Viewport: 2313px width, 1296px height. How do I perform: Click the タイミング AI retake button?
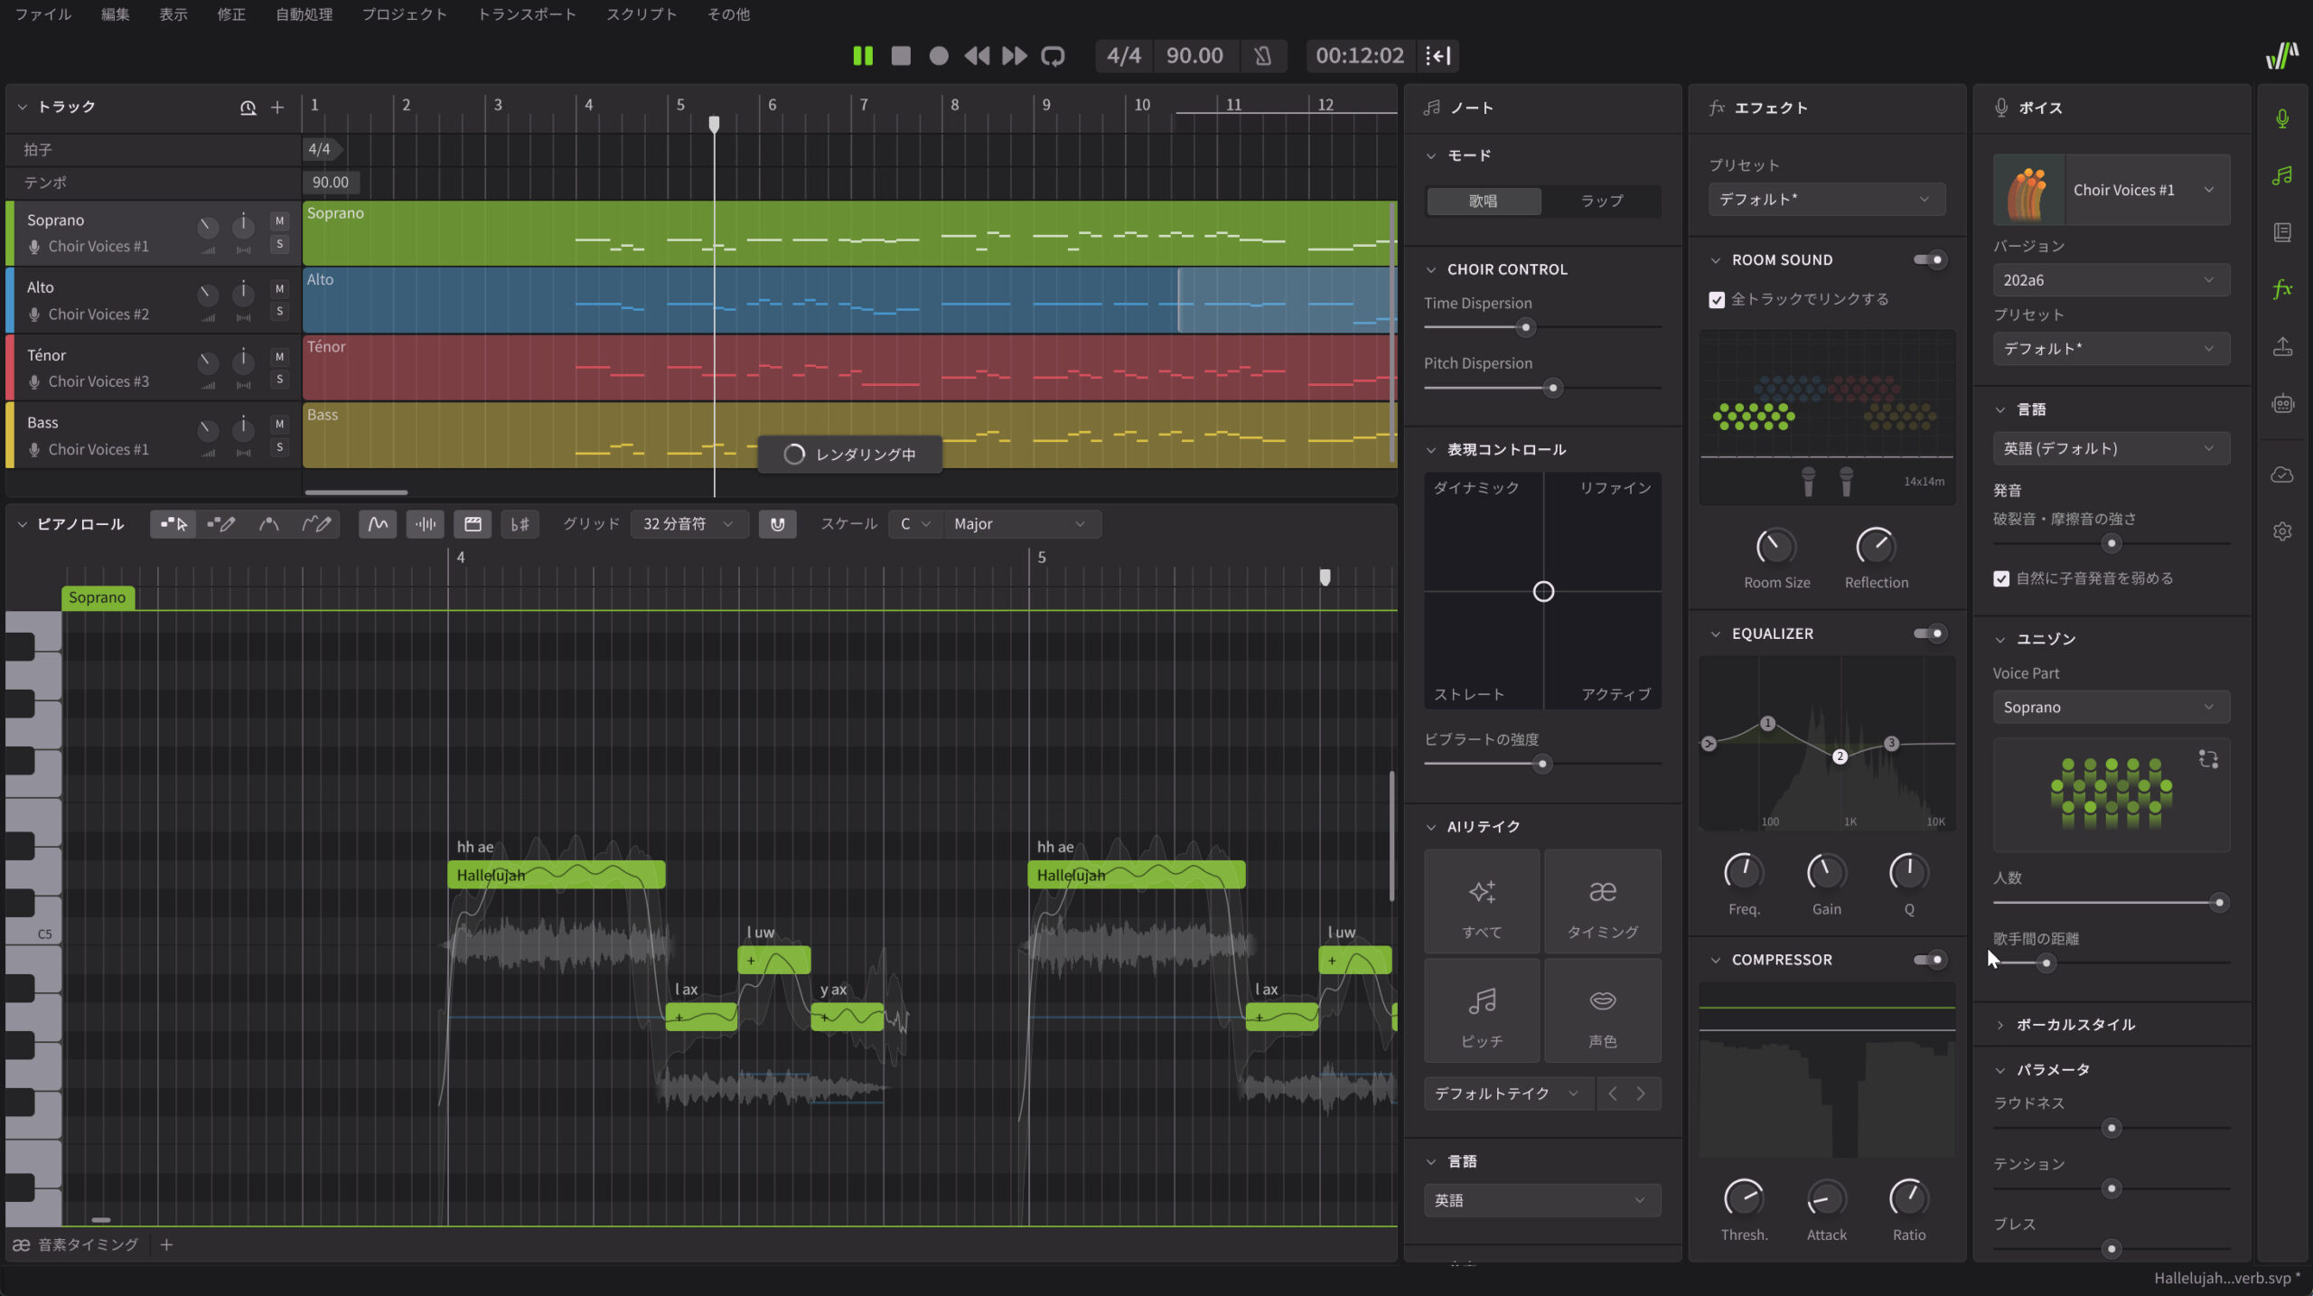point(1602,902)
